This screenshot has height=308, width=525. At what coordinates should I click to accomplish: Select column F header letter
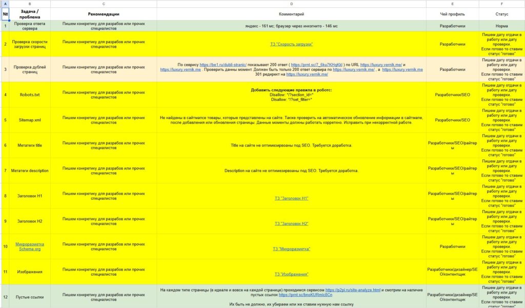pyautogui.click(x=501, y=4)
